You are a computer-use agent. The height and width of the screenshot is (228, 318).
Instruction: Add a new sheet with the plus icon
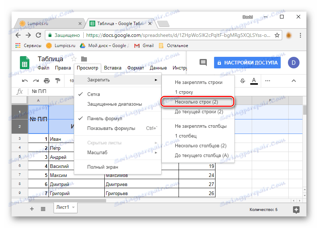pos(32,209)
